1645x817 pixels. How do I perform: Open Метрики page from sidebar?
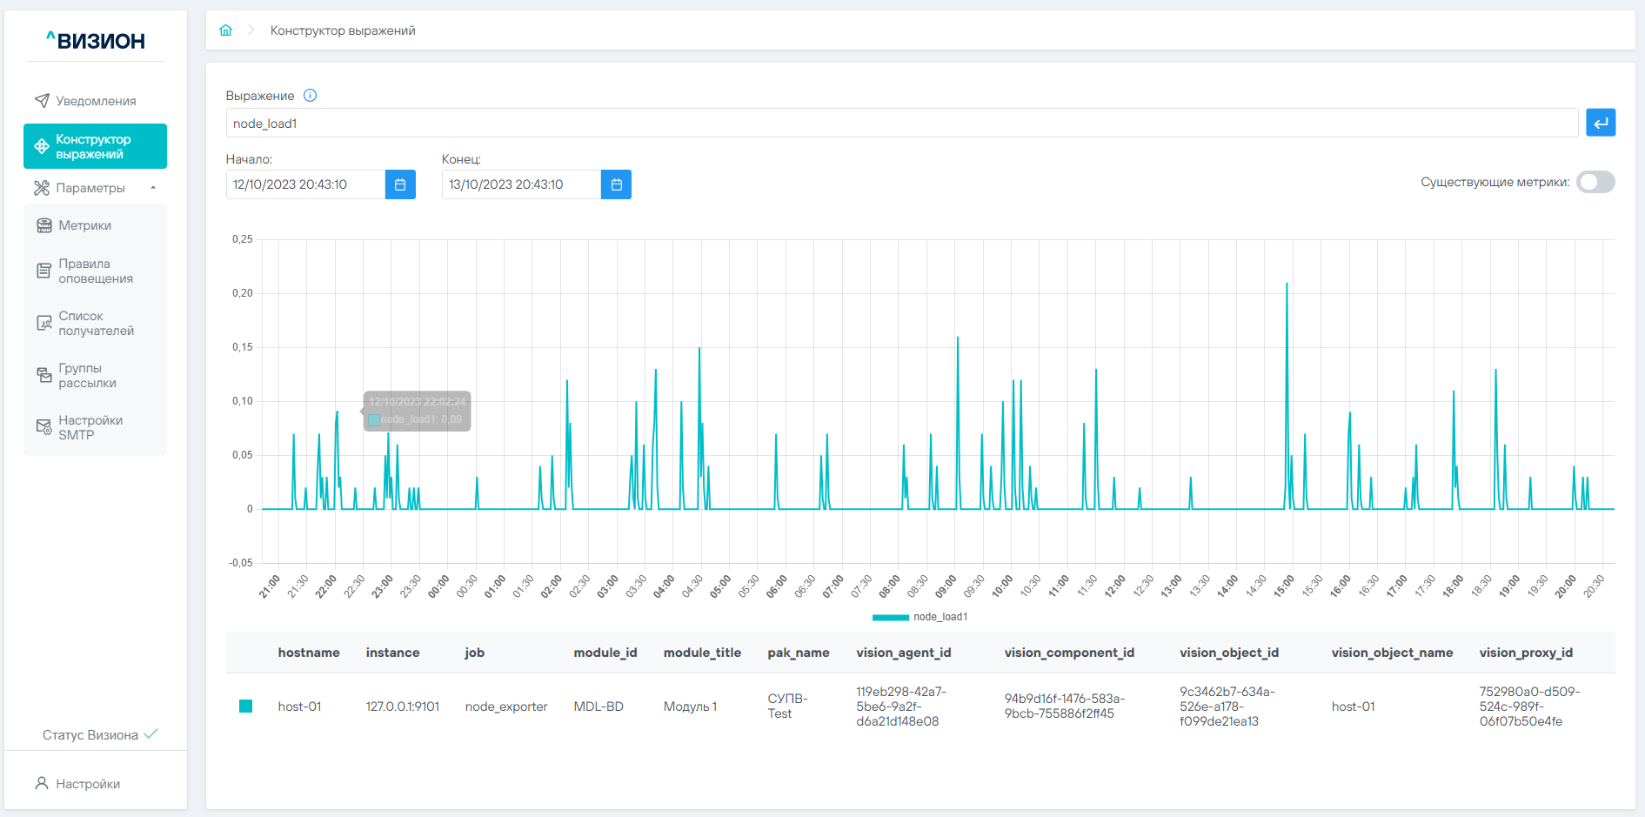(x=84, y=225)
